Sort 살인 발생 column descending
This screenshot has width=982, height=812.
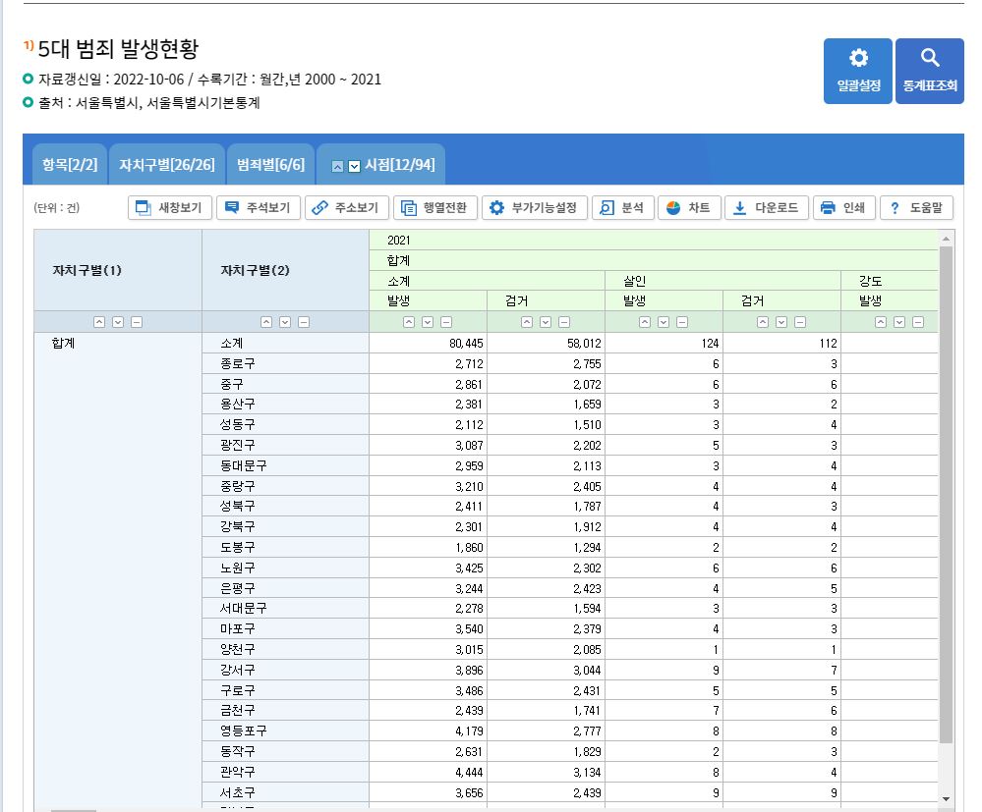coord(664,322)
